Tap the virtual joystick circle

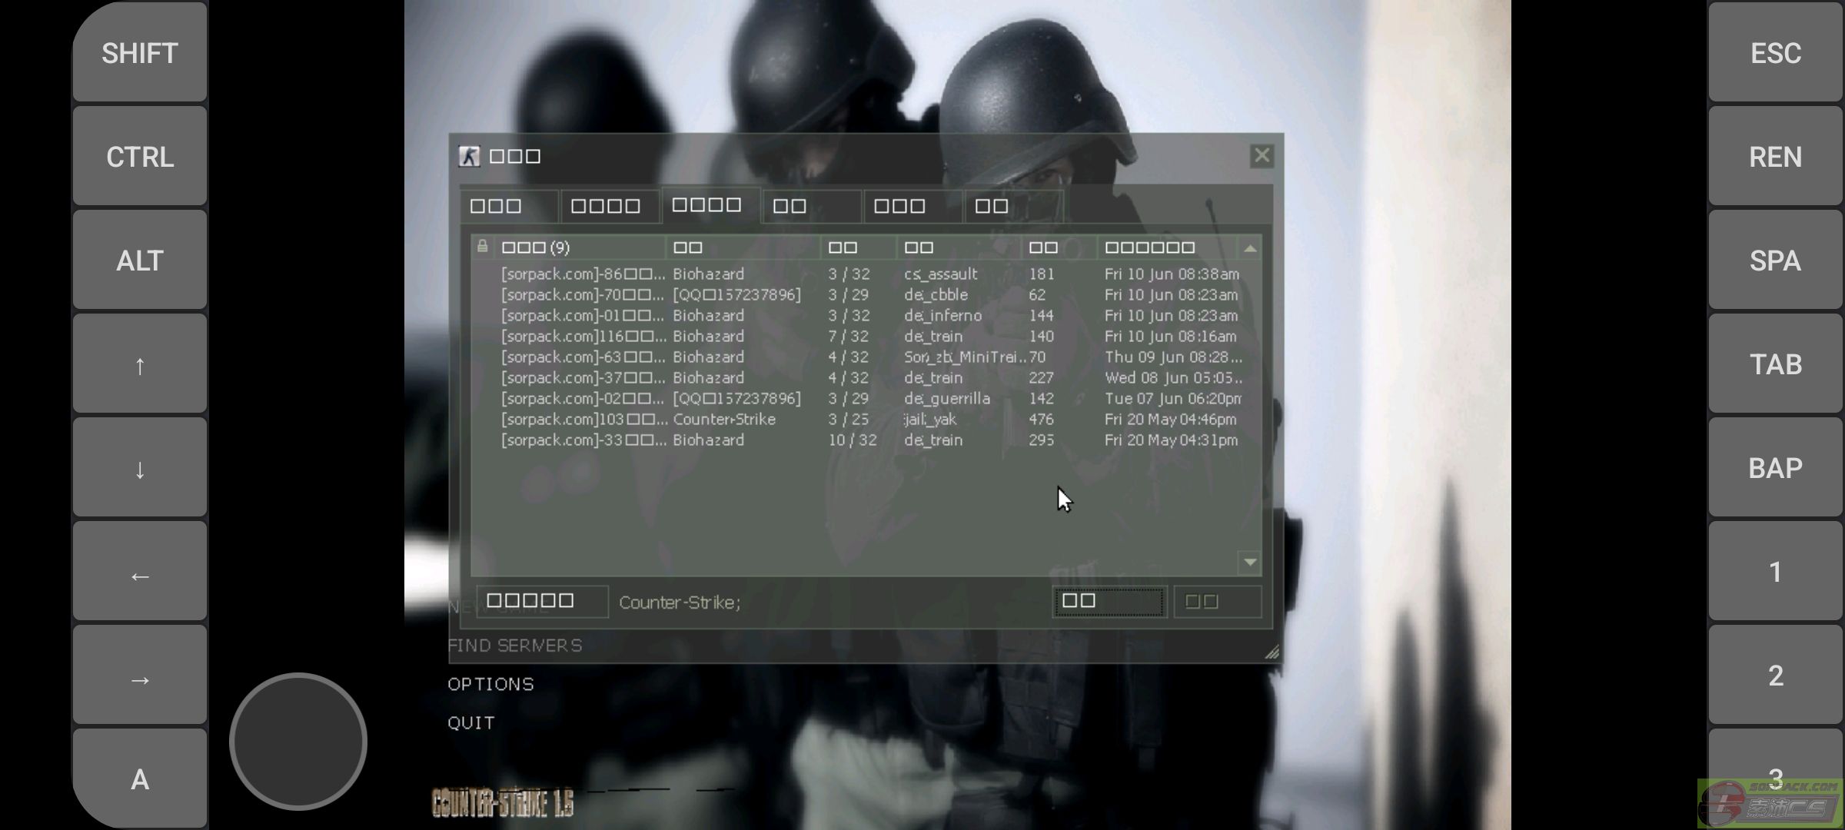coord(298,742)
